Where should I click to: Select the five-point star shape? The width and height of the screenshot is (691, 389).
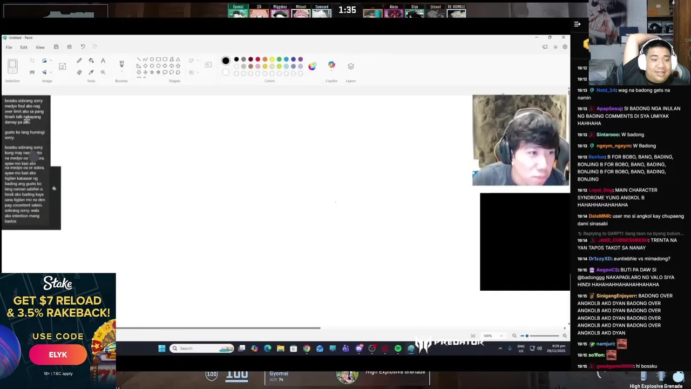coord(152,72)
